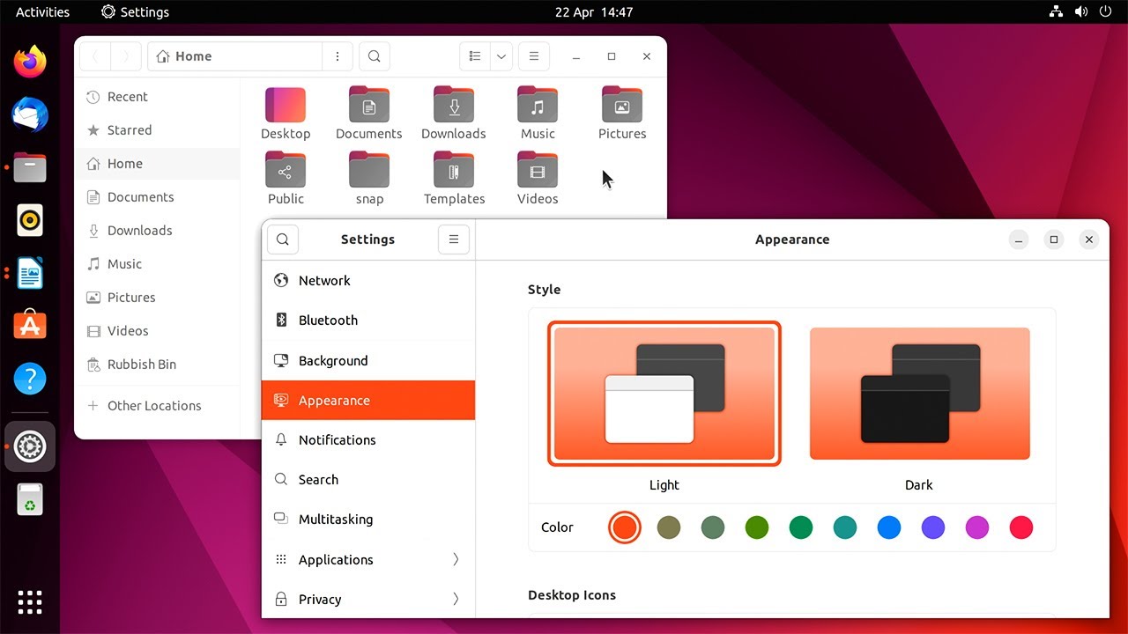Open Ubuntu Software from the dock
The image size is (1128, 634).
point(30,325)
